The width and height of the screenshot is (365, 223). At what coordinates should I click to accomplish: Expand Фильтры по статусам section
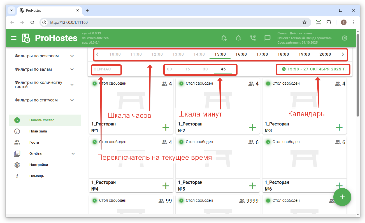(72, 100)
